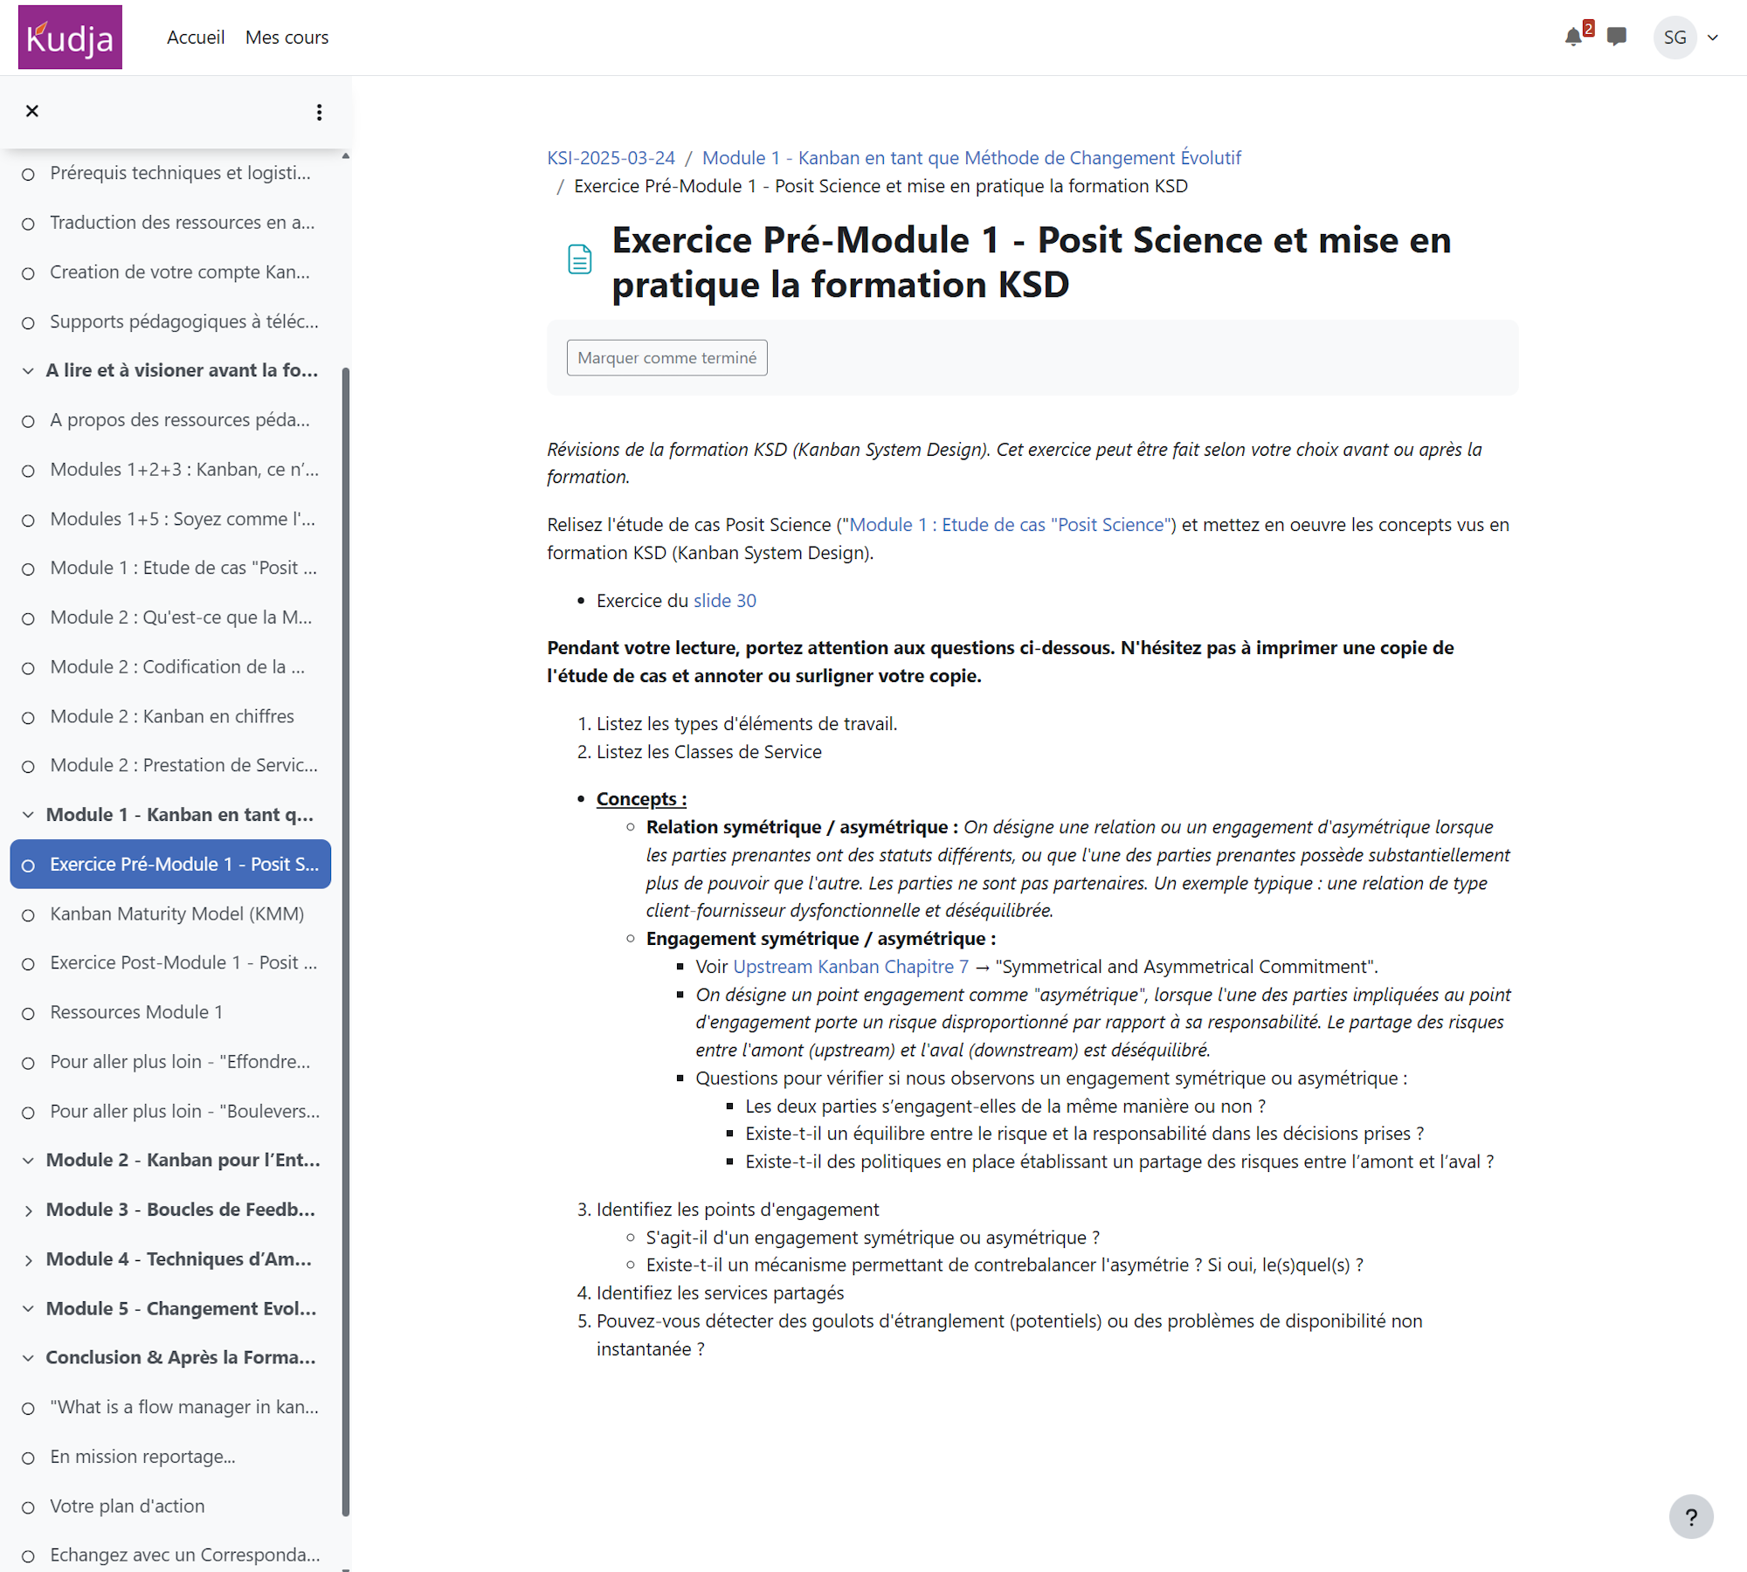Image resolution: width=1747 pixels, height=1572 pixels.
Task: Open 'Modules 1+2+3 : Kanban, ce n'...' item
Action: coord(184,470)
